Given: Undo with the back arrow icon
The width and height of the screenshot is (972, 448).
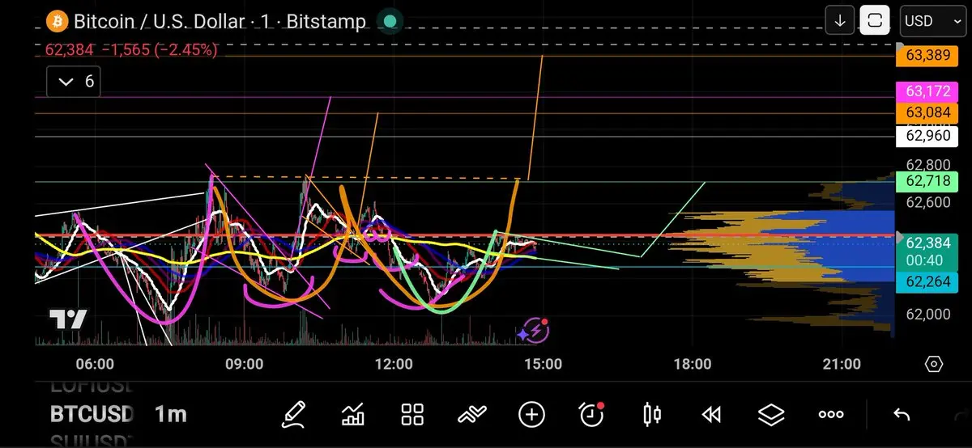Looking at the screenshot, I should [x=901, y=415].
